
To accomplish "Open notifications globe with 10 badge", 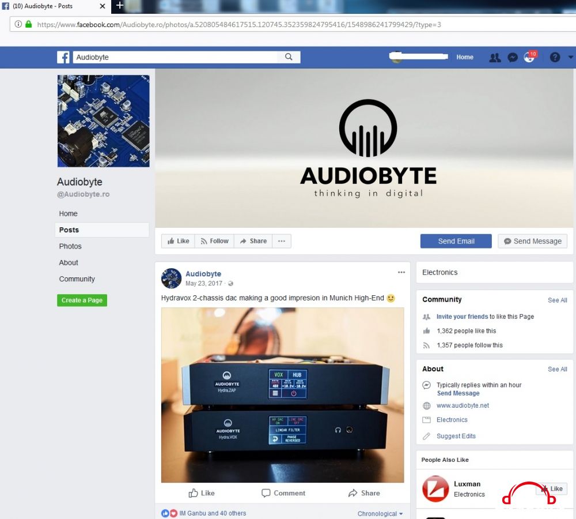I will 529,57.
